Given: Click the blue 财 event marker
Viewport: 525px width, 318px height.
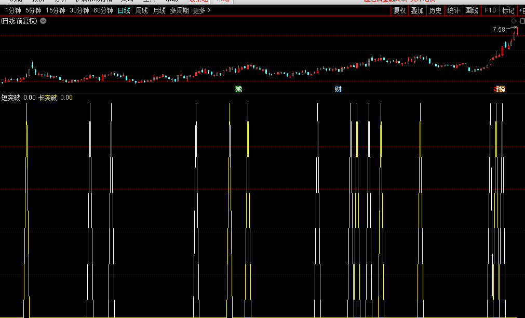Looking at the screenshot, I should (338, 89).
